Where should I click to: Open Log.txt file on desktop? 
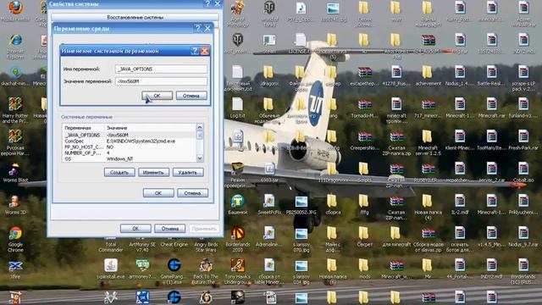(x=237, y=108)
